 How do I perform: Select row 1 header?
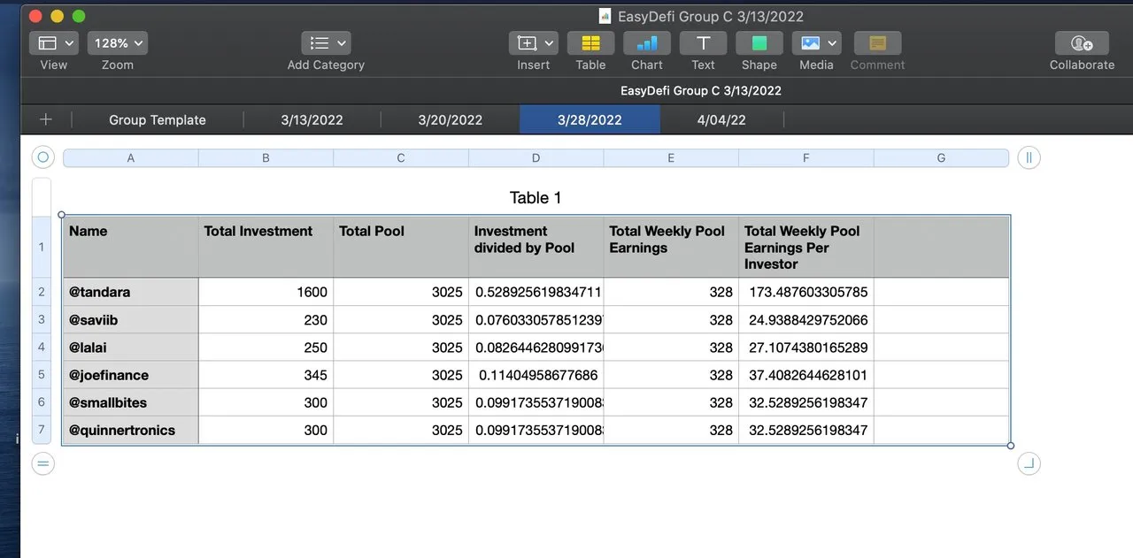[42, 247]
